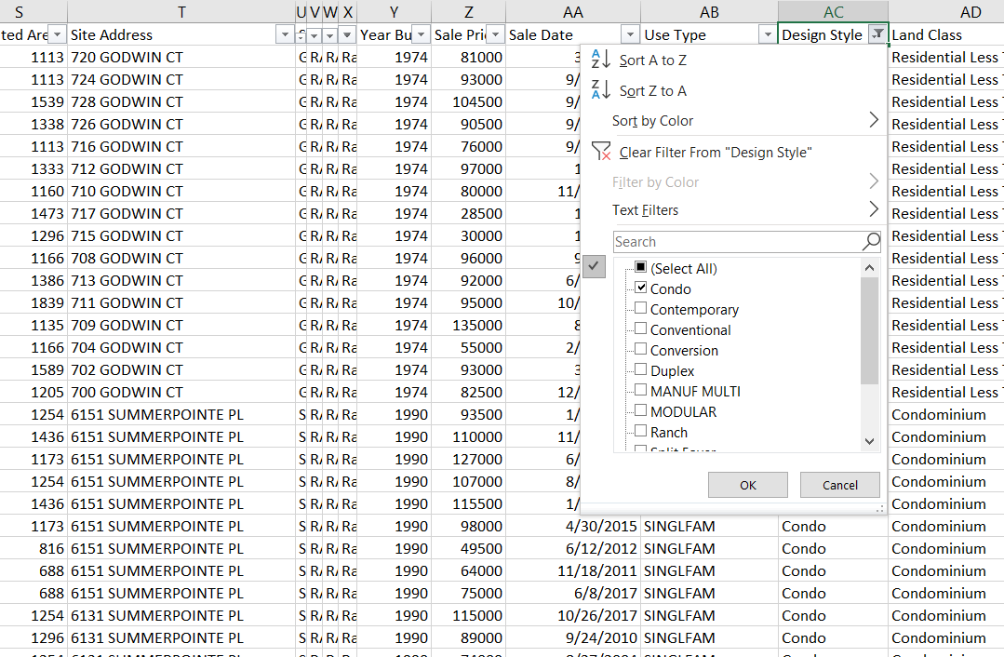Image resolution: width=1004 pixels, height=657 pixels.
Task: Open column S filter dropdown
Action: click(58, 34)
